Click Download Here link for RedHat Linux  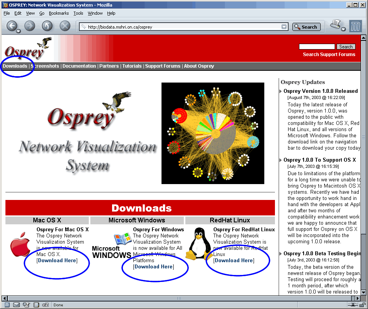[234, 261]
